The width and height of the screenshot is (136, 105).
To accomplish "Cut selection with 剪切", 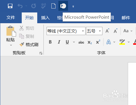I will tap(27, 28).
